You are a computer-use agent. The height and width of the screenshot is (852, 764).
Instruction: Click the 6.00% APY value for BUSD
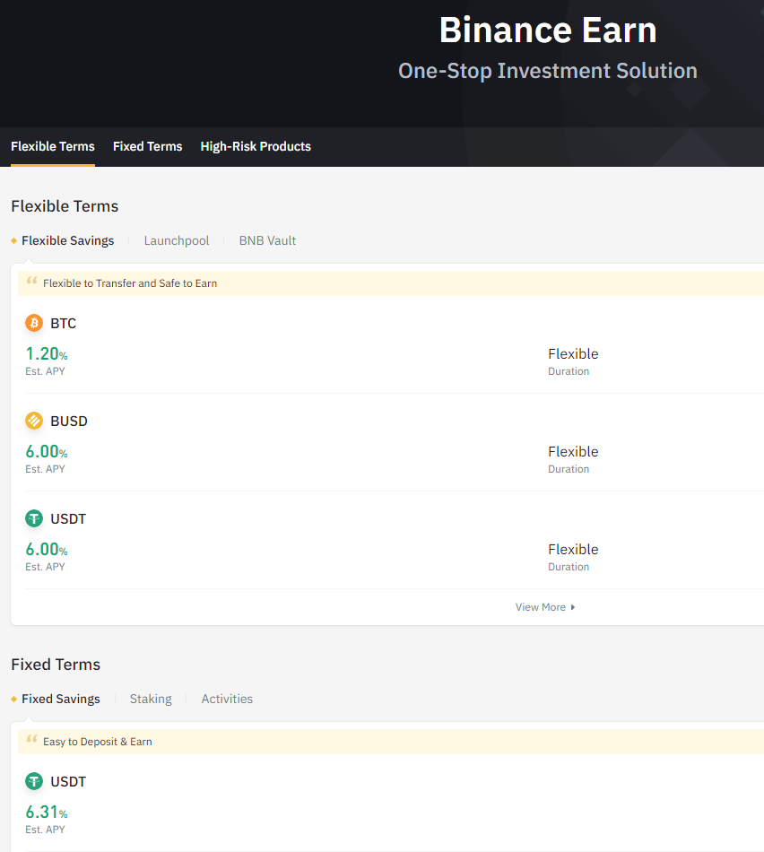pos(47,451)
